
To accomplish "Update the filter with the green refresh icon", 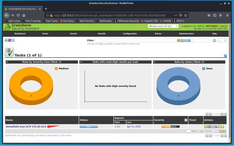I will point(179,41).
